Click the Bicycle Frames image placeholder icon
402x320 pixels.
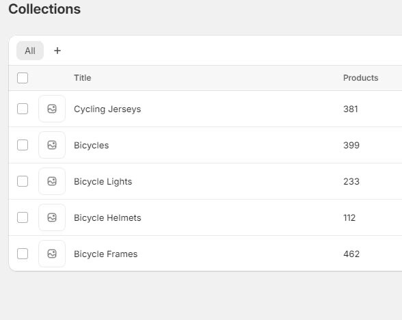point(52,254)
